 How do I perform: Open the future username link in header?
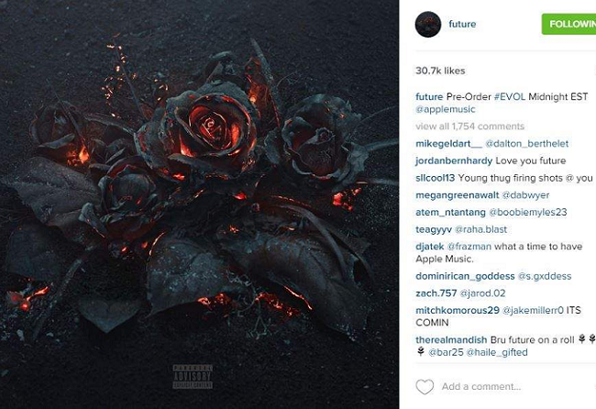pos(462,24)
